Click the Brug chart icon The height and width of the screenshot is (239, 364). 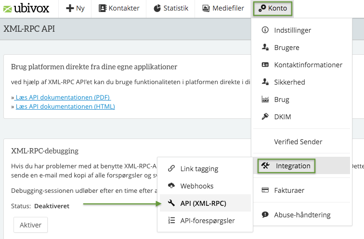(x=265, y=100)
